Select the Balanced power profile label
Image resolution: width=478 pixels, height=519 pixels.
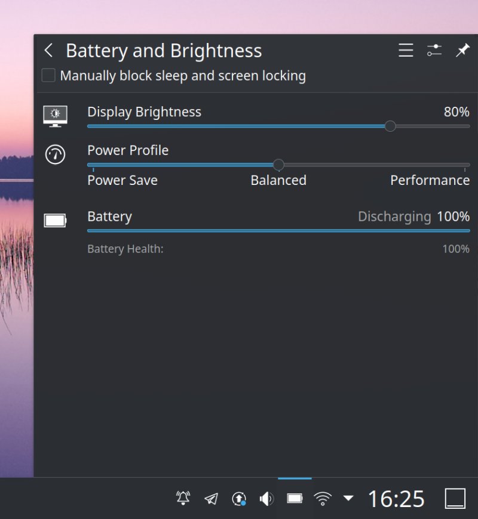click(x=278, y=180)
